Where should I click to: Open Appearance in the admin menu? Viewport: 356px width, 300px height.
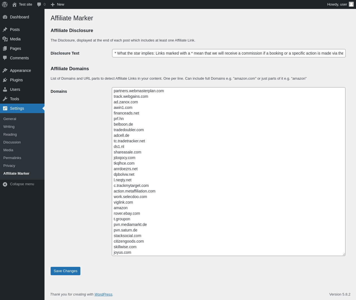point(22,70)
